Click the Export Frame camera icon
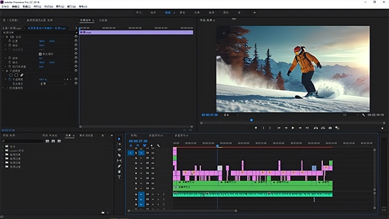 330,128
